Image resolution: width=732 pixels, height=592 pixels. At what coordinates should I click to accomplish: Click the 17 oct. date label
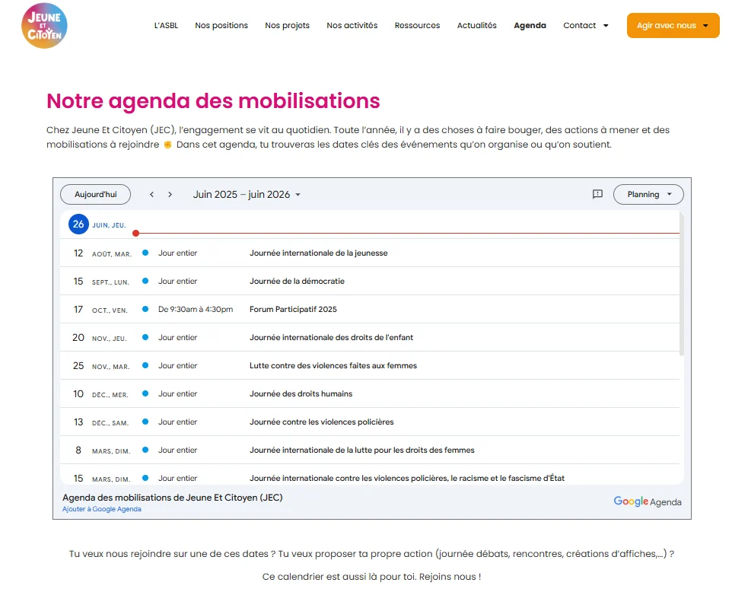pyautogui.click(x=100, y=309)
